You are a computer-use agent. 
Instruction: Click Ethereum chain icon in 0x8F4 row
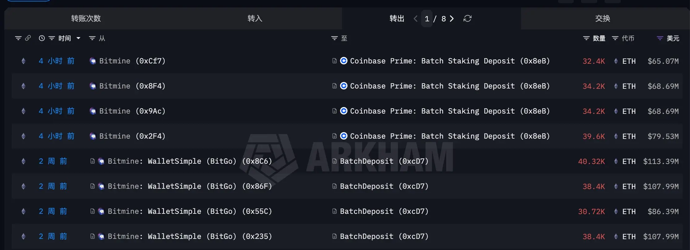click(23, 86)
